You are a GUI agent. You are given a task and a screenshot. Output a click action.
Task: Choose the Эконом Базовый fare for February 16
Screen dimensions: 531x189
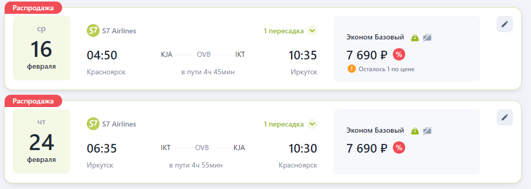[x=407, y=49]
